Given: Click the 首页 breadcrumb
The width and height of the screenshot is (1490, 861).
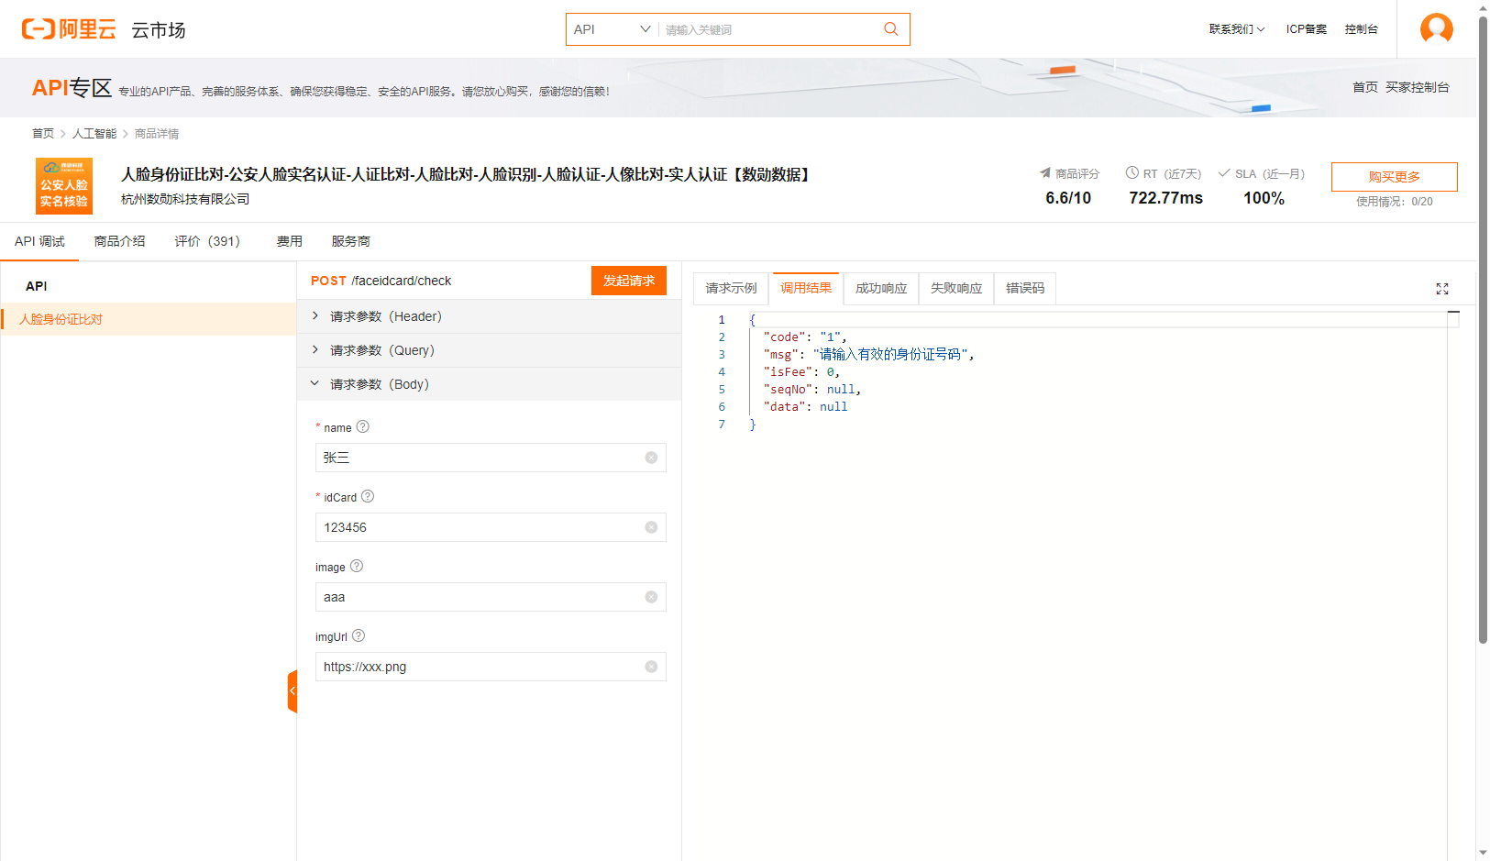Looking at the screenshot, I should click(43, 134).
